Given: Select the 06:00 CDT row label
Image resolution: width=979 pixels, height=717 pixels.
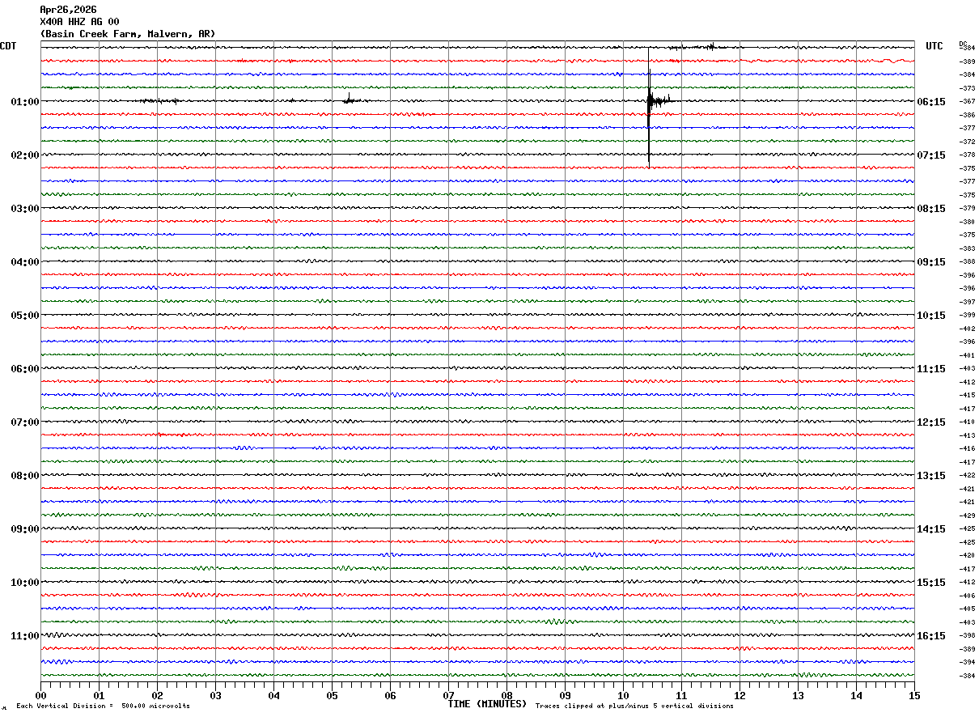Looking at the screenshot, I should (25, 368).
